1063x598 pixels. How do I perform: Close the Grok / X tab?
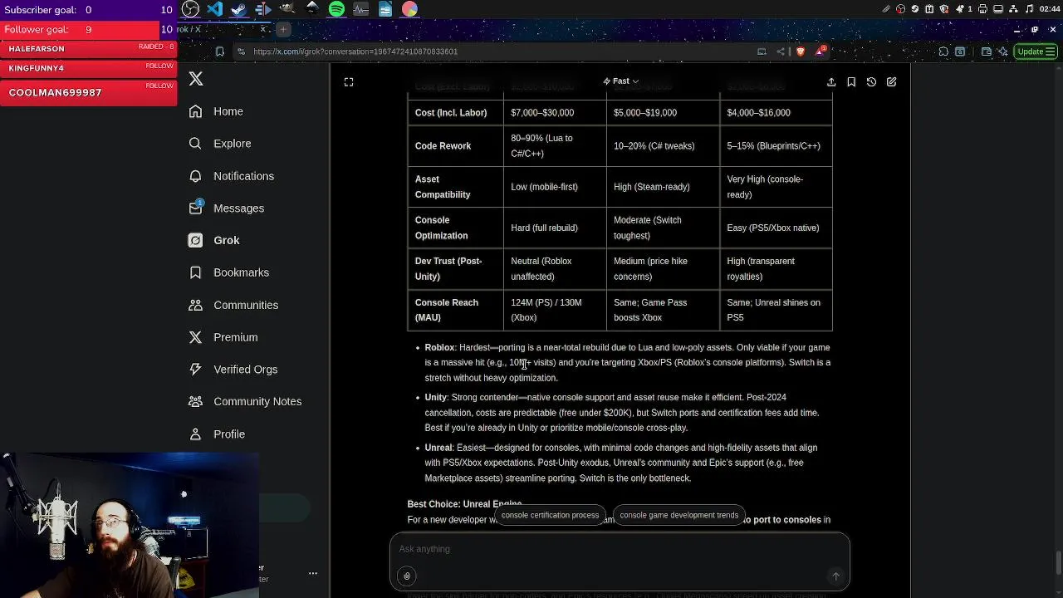click(x=263, y=29)
